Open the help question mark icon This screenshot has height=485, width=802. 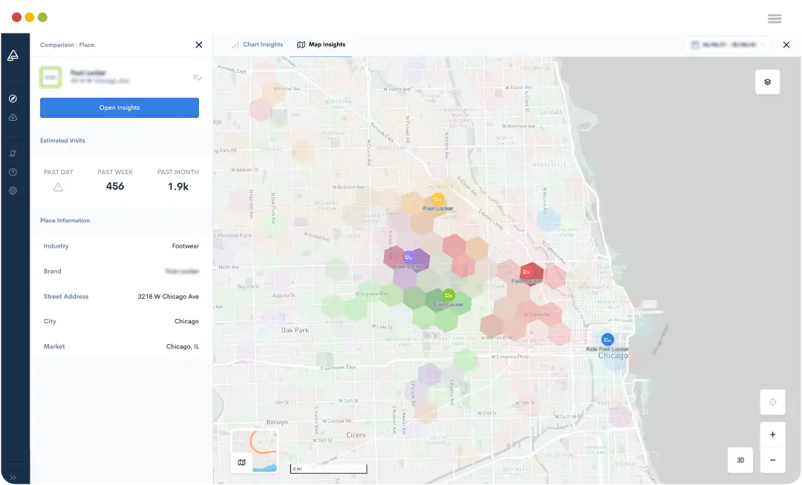[x=13, y=172]
